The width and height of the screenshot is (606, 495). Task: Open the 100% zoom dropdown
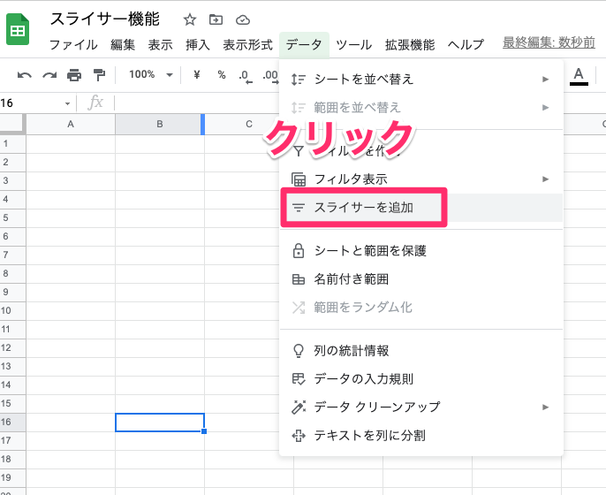click(150, 75)
